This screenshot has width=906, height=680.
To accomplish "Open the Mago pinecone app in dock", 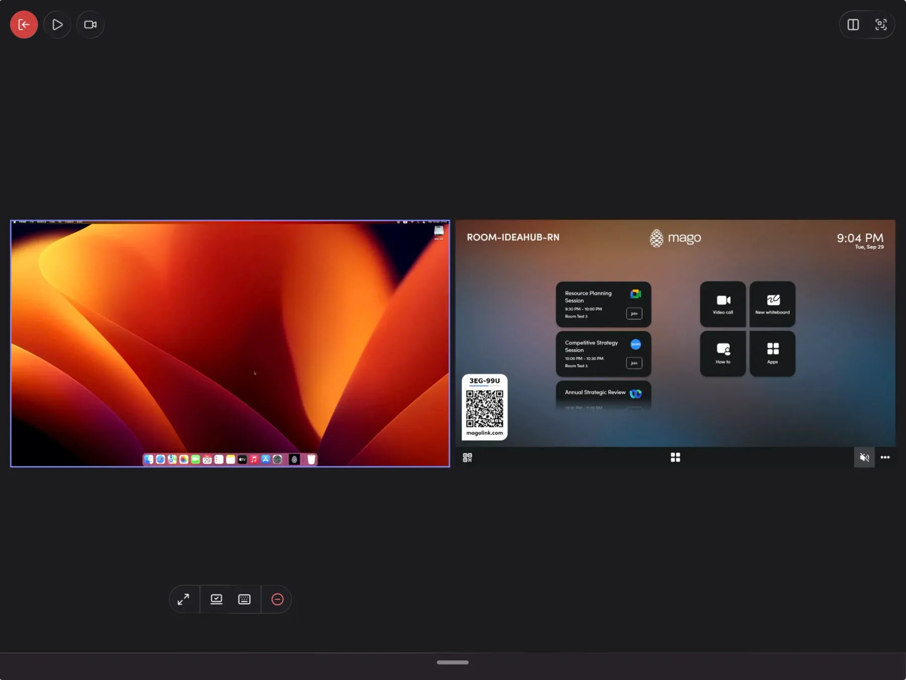I will click(294, 459).
